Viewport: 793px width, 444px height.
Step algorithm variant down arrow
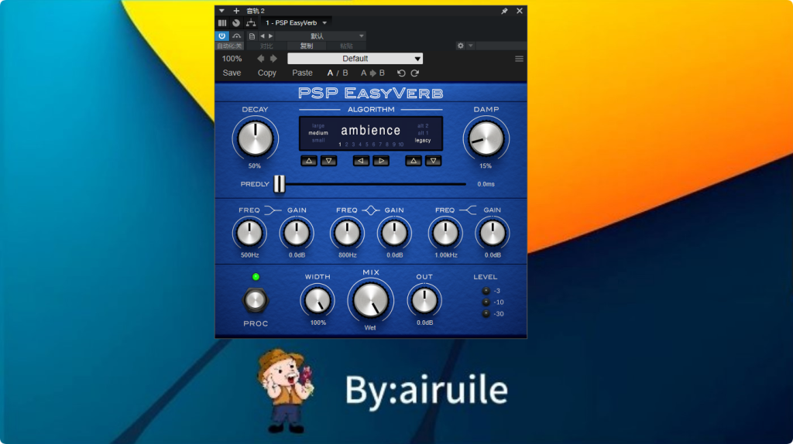(434, 161)
